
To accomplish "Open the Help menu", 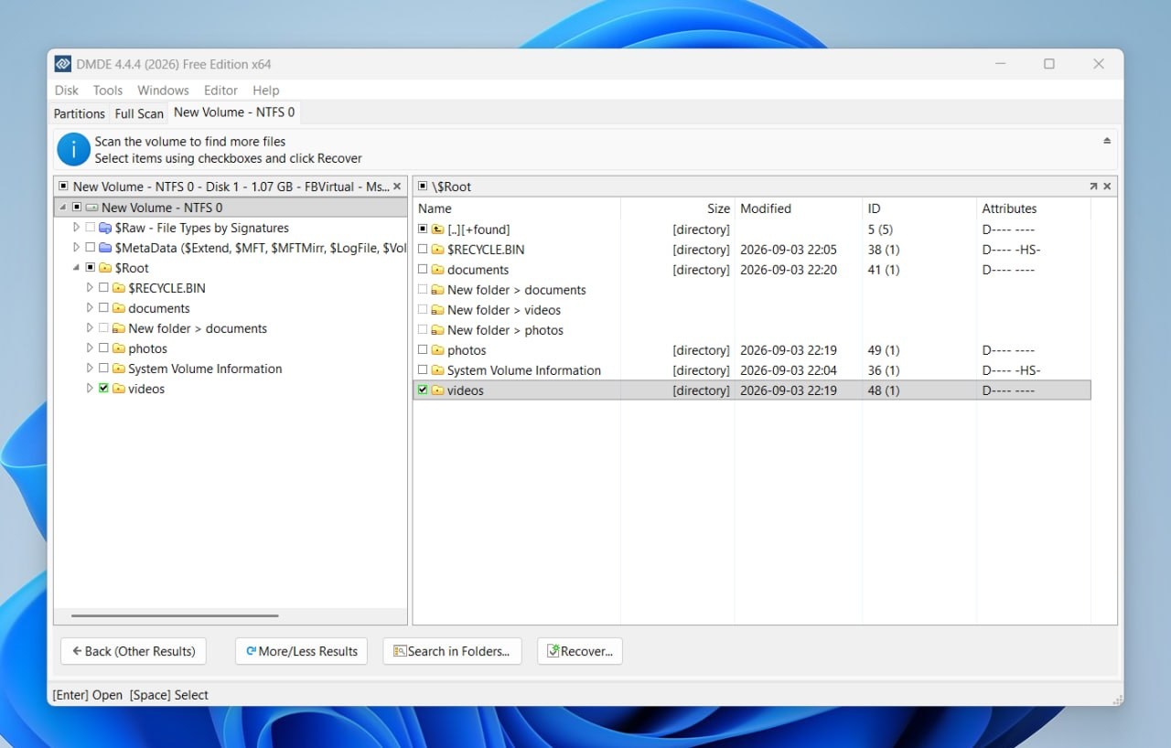I will click(266, 91).
